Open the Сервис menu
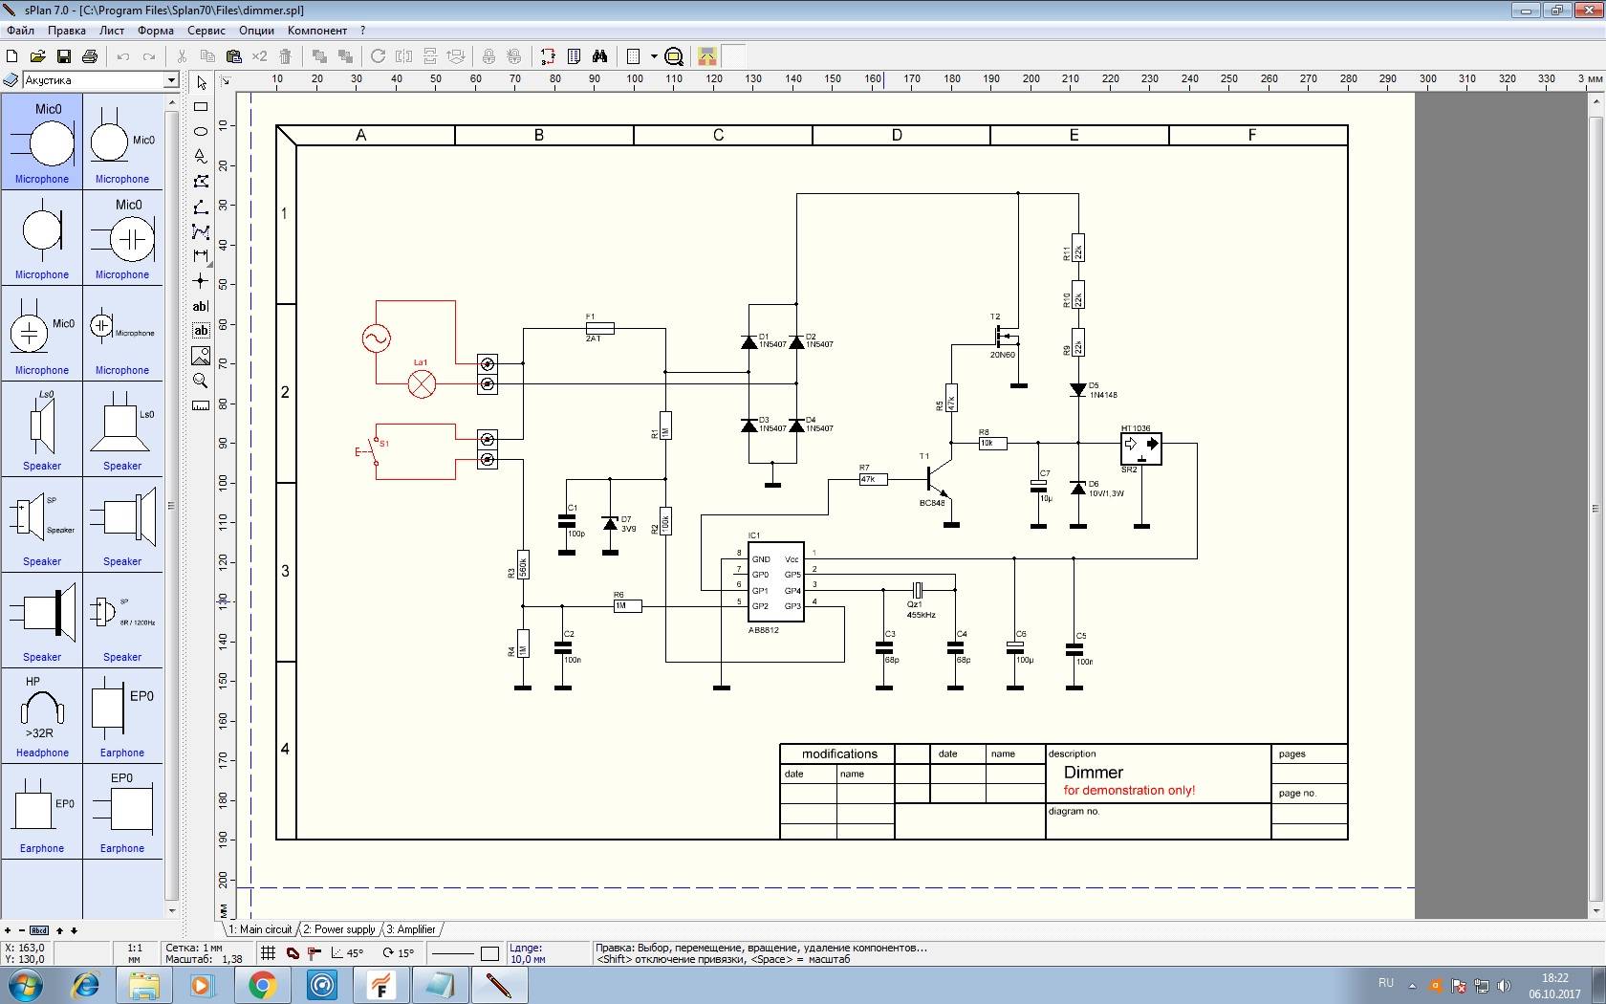 click(x=206, y=31)
